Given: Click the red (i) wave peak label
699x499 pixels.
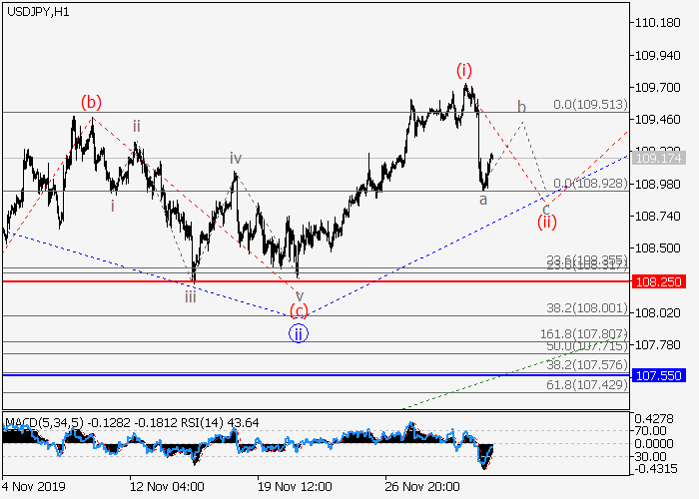Looking at the screenshot, I should point(464,70).
